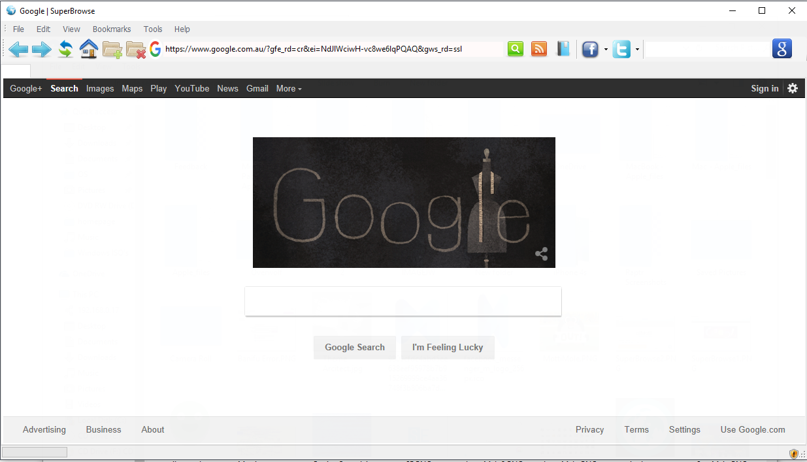Select Search in the Google bar
Viewport: 807px width, 462px height.
64,88
